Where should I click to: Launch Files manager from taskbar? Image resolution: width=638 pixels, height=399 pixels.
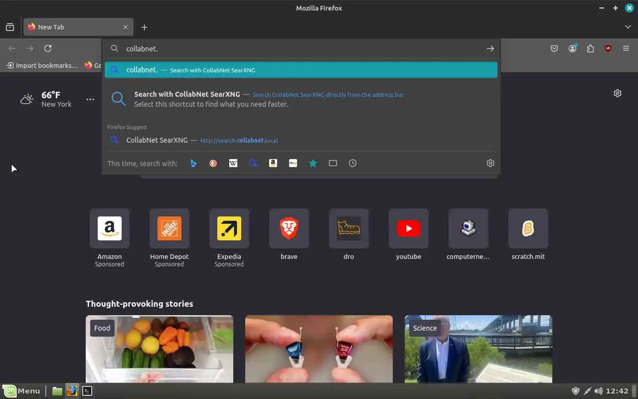point(57,391)
